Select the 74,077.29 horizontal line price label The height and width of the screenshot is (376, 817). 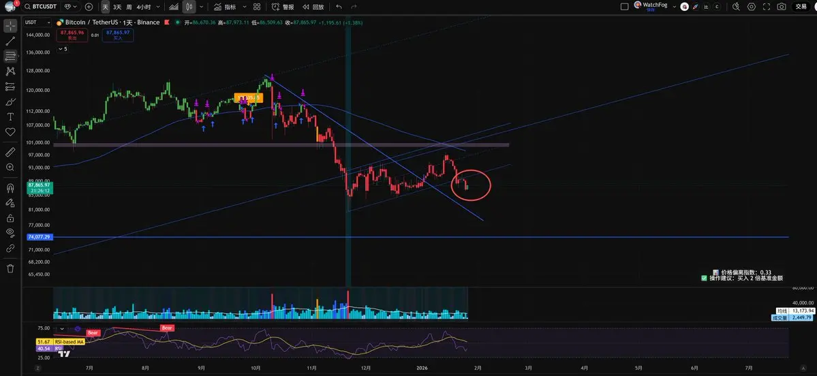tap(40, 237)
